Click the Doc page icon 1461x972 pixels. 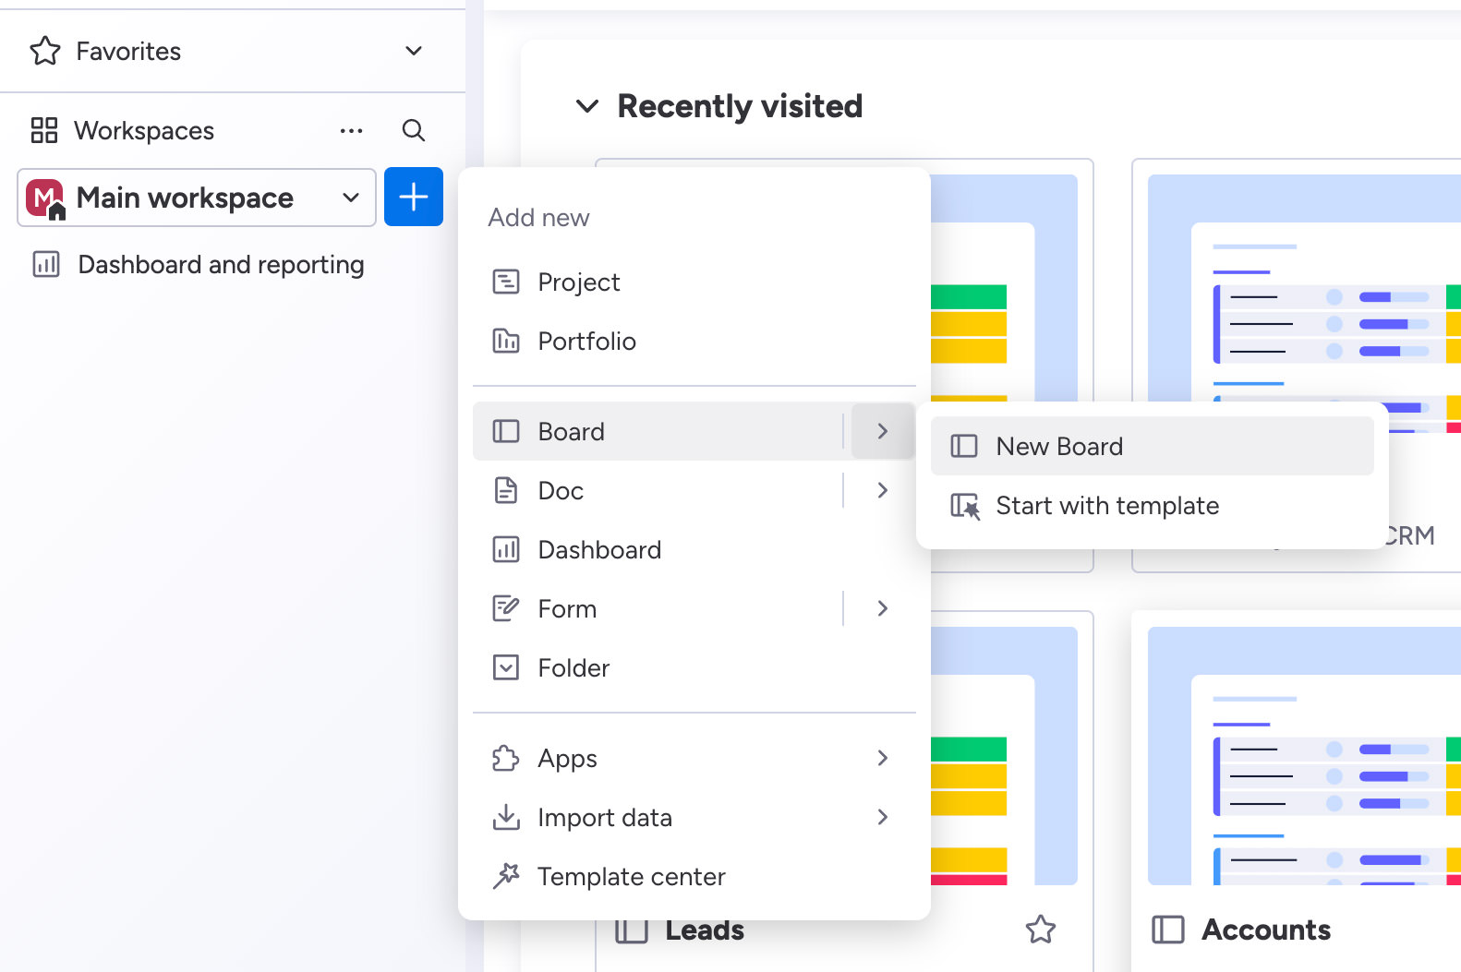tap(506, 490)
